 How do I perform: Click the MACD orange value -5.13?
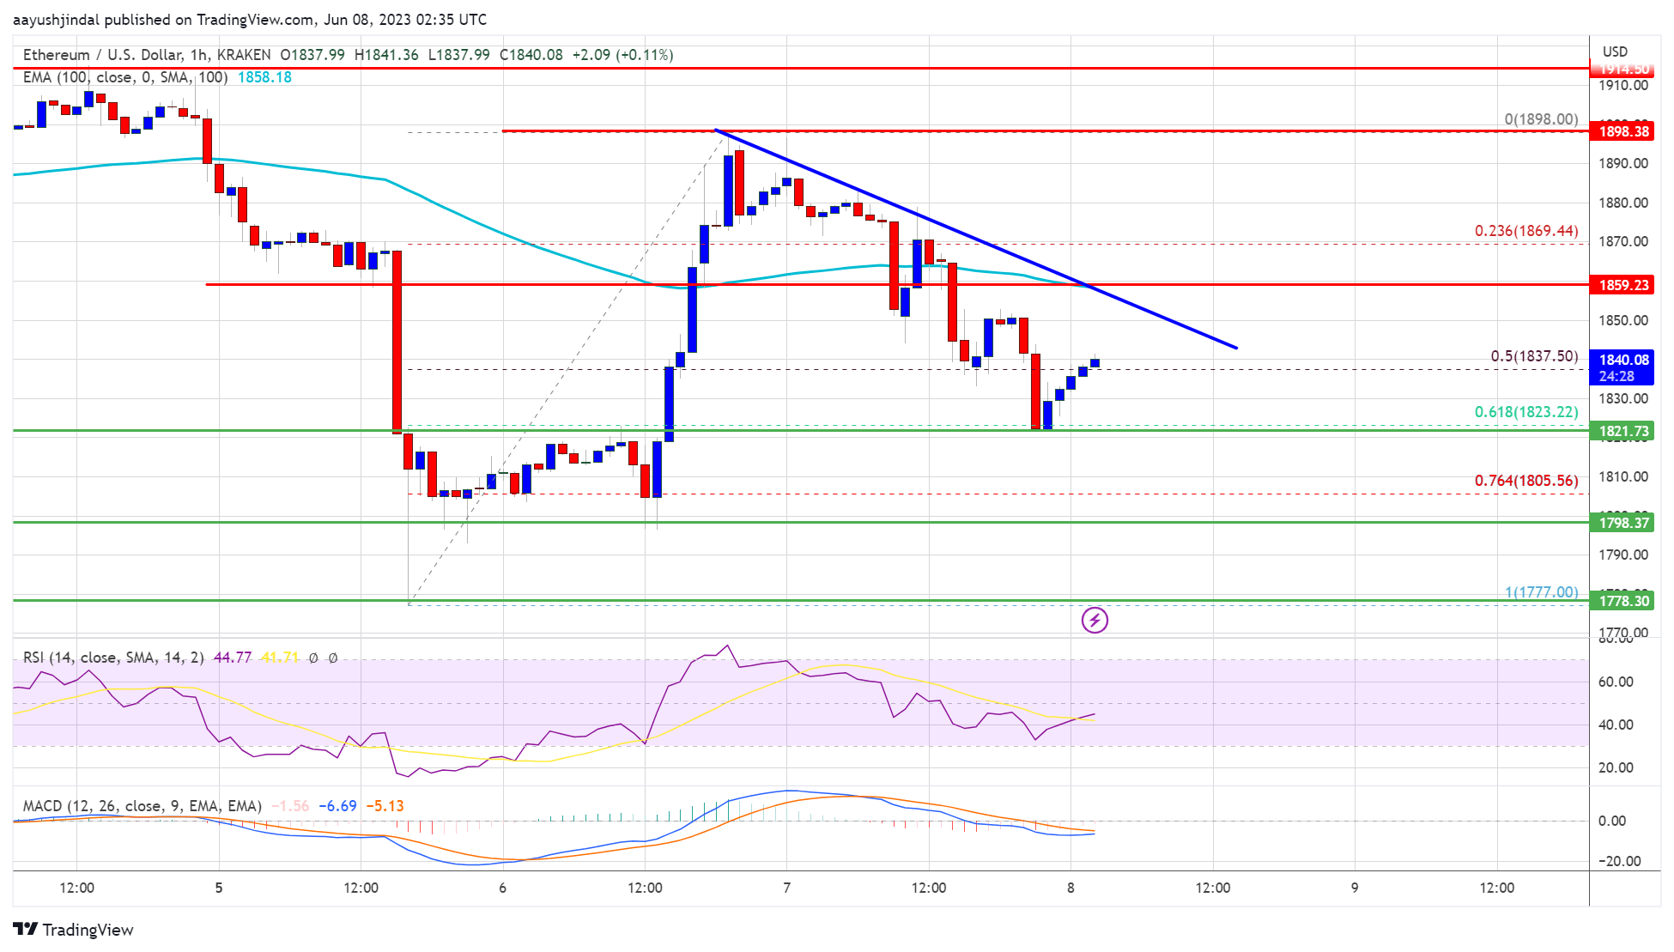[x=385, y=806]
